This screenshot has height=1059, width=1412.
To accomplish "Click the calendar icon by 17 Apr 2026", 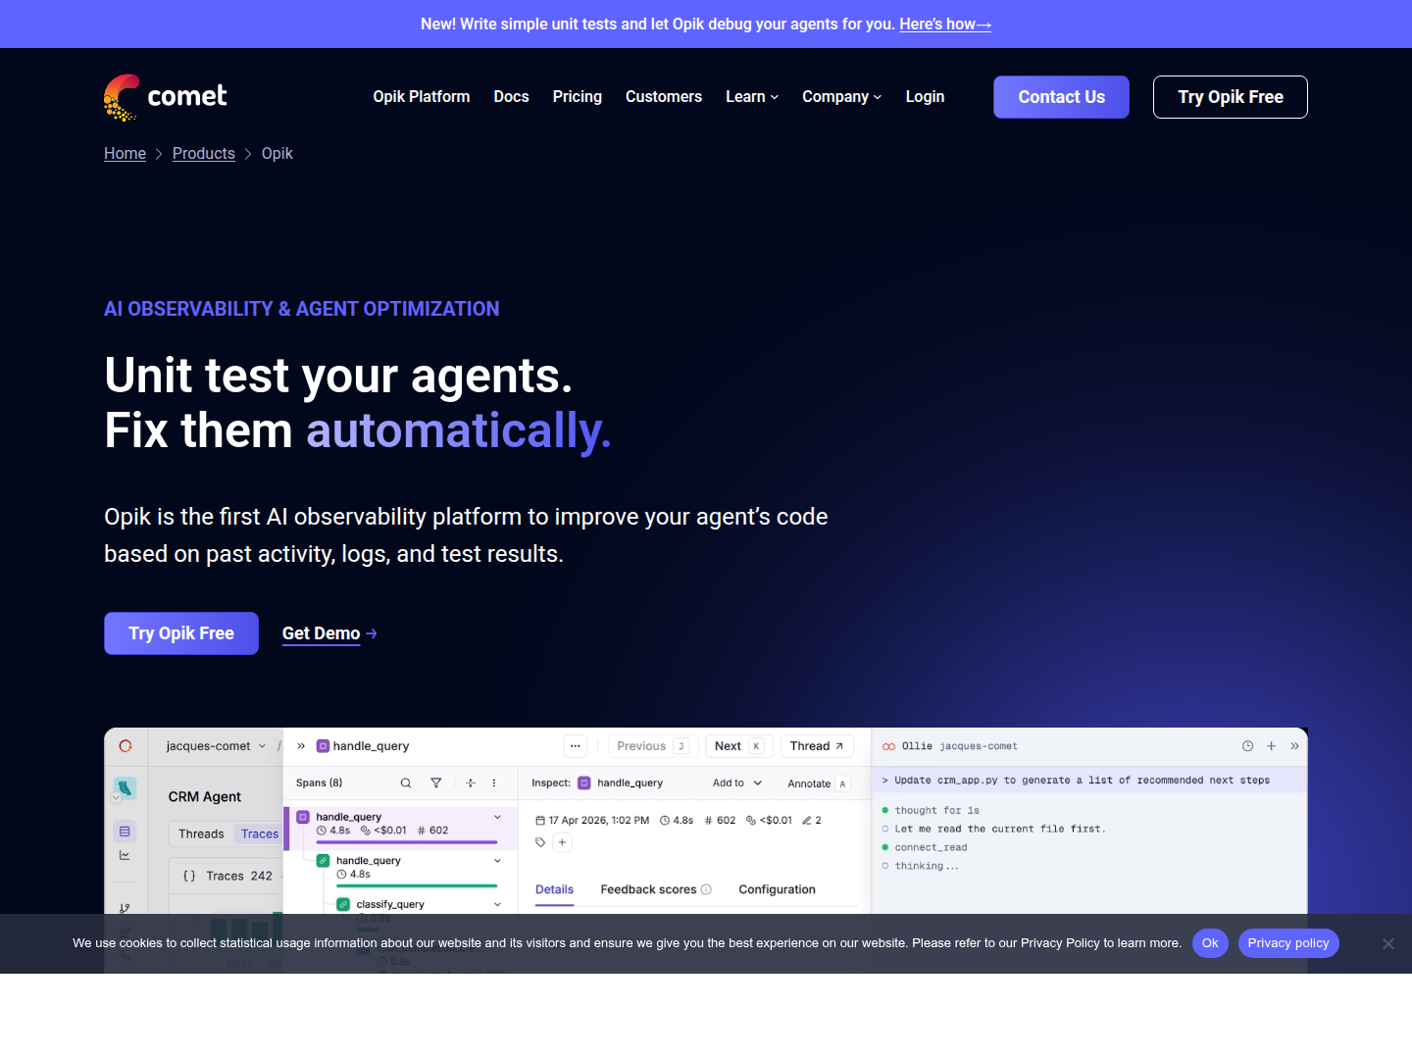I will [x=540, y=821].
